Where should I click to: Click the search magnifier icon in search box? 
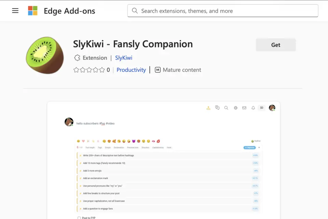135,11
